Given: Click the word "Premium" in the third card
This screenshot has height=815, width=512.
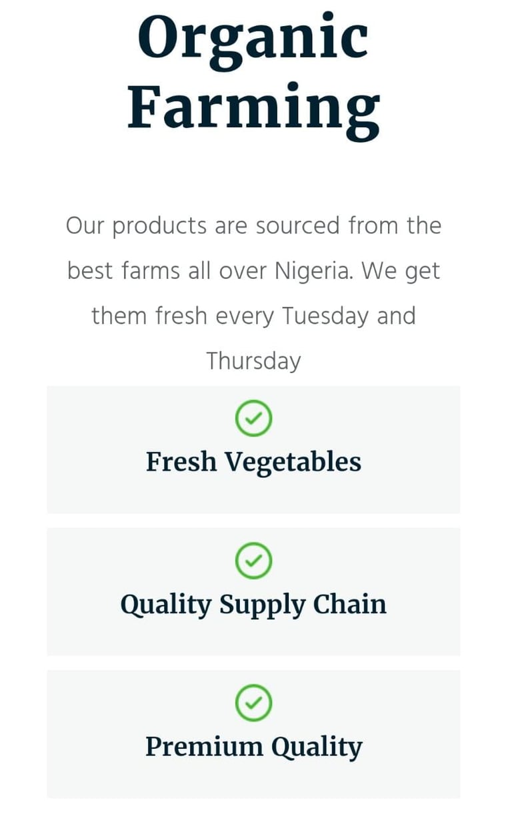Looking at the screenshot, I should click(x=194, y=746).
